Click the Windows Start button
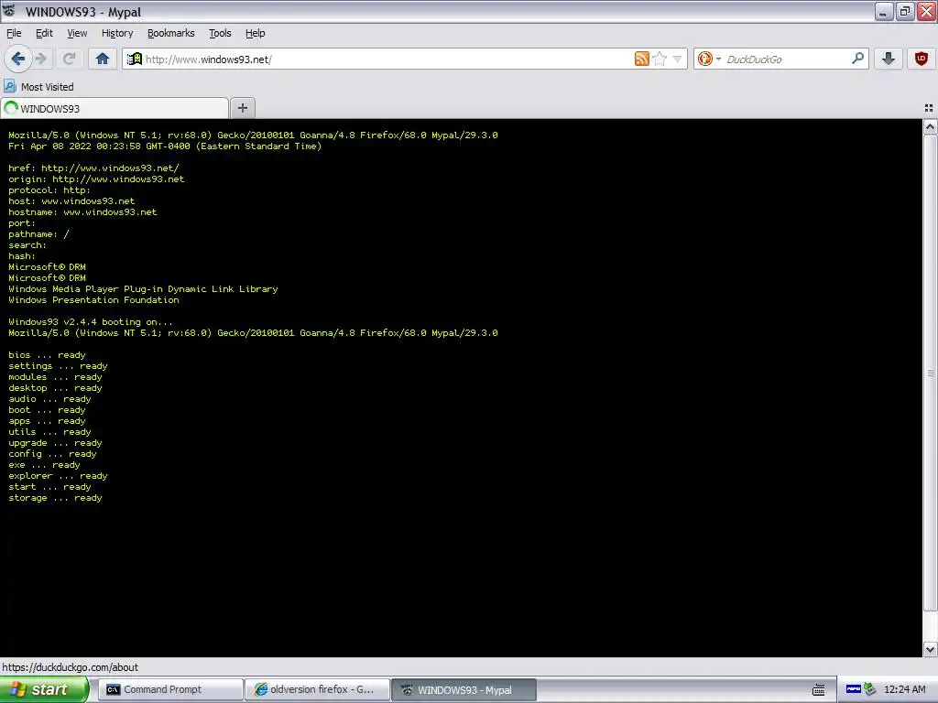Image resolution: width=938 pixels, height=703 pixels. 44,689
